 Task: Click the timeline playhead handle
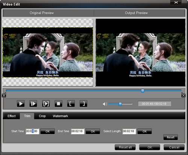pyautogui.click(x=143, y=91)
